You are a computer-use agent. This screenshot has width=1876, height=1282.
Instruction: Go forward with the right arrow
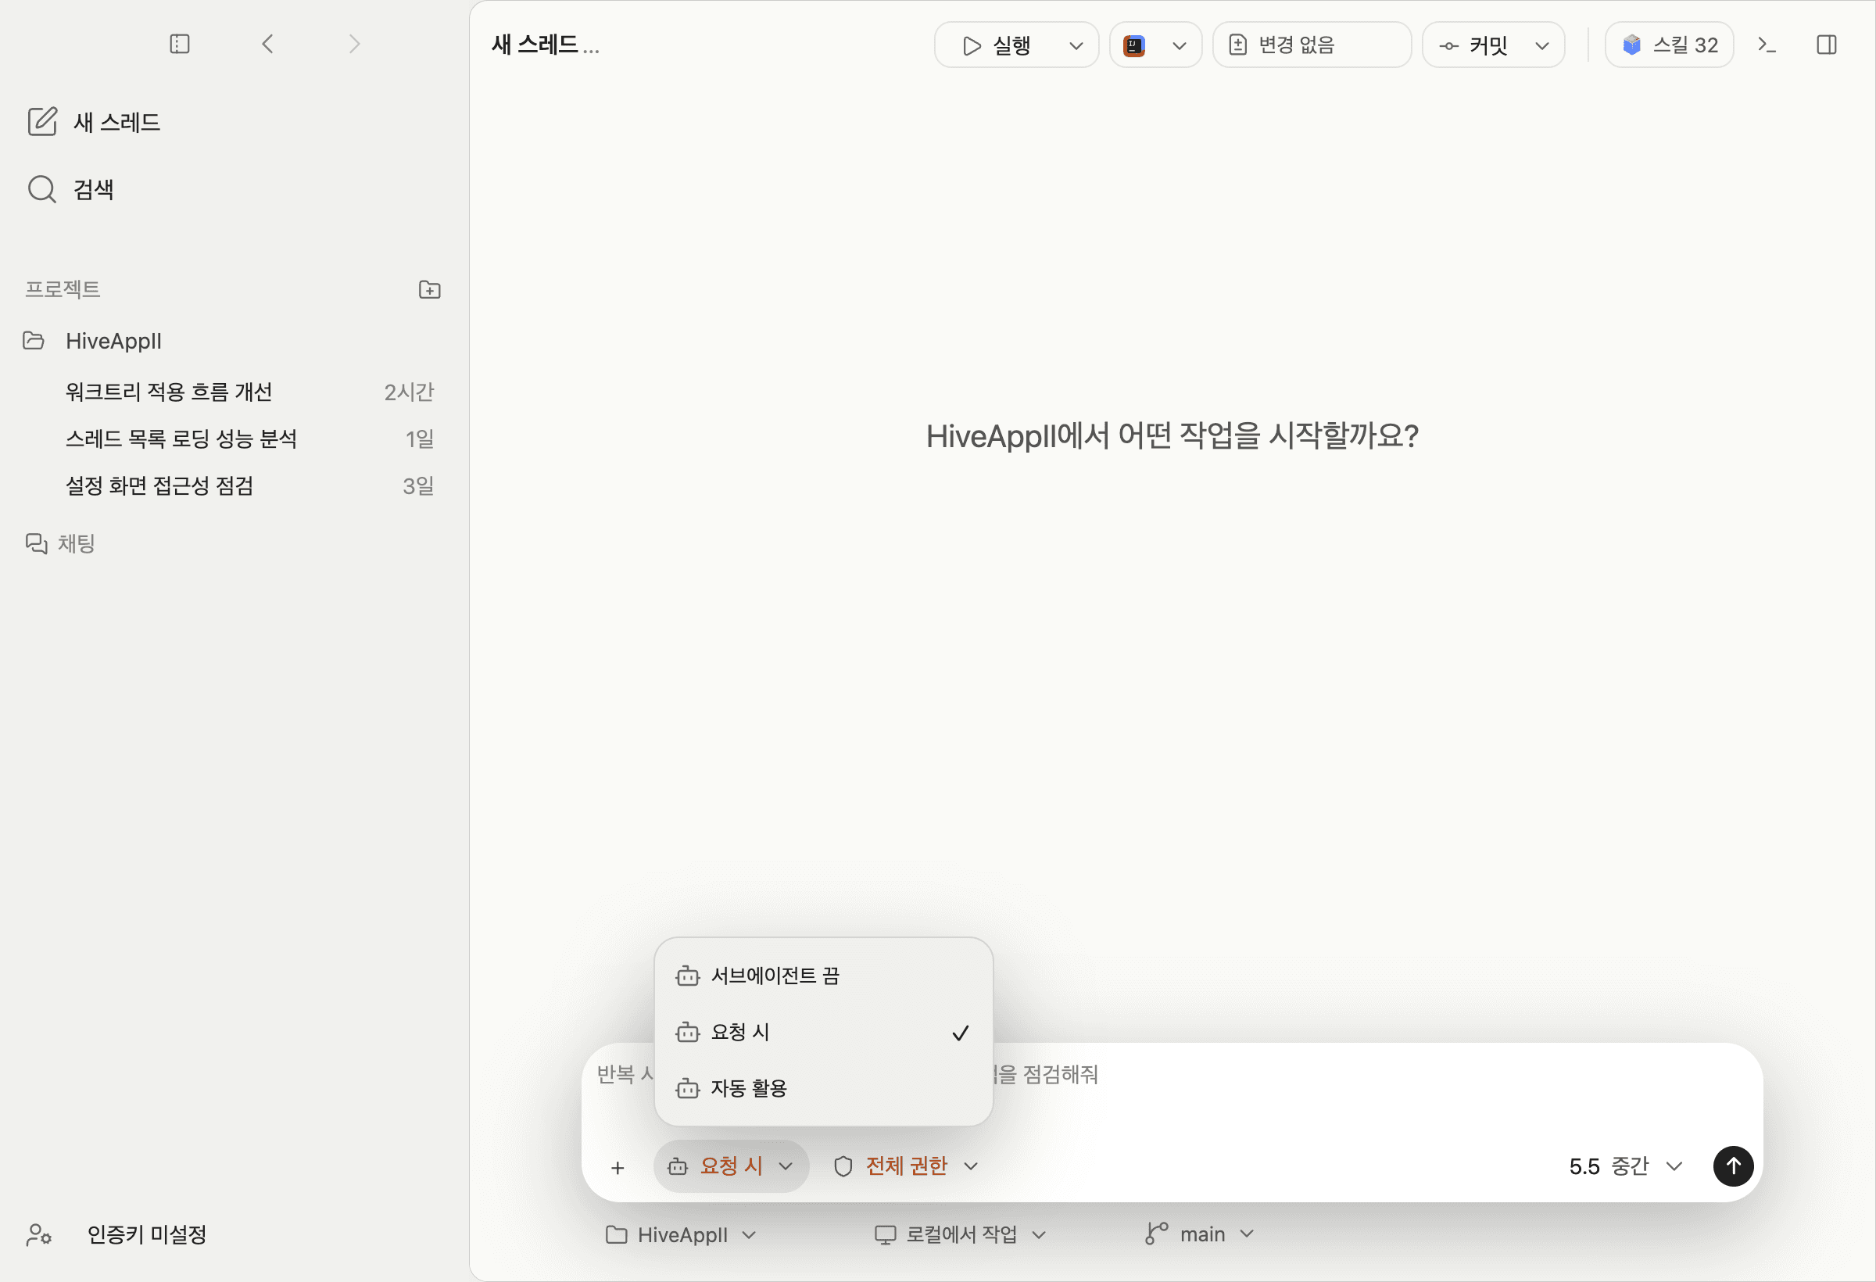(354, 44)
